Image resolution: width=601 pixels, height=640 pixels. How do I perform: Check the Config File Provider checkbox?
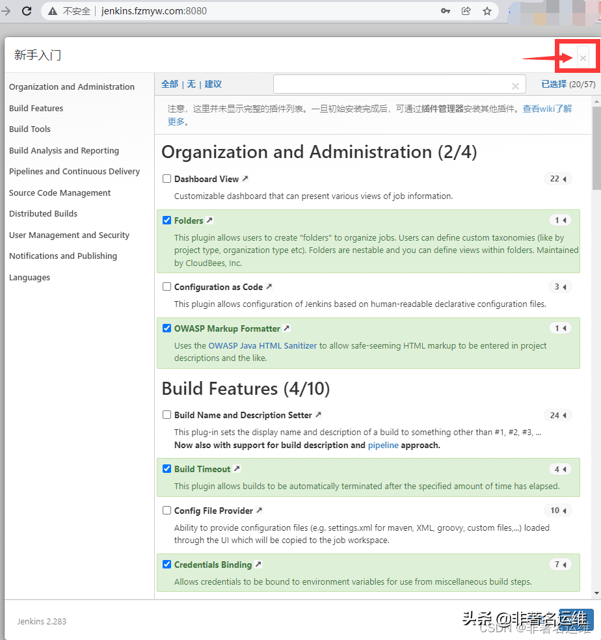click(x=167, y=510)
